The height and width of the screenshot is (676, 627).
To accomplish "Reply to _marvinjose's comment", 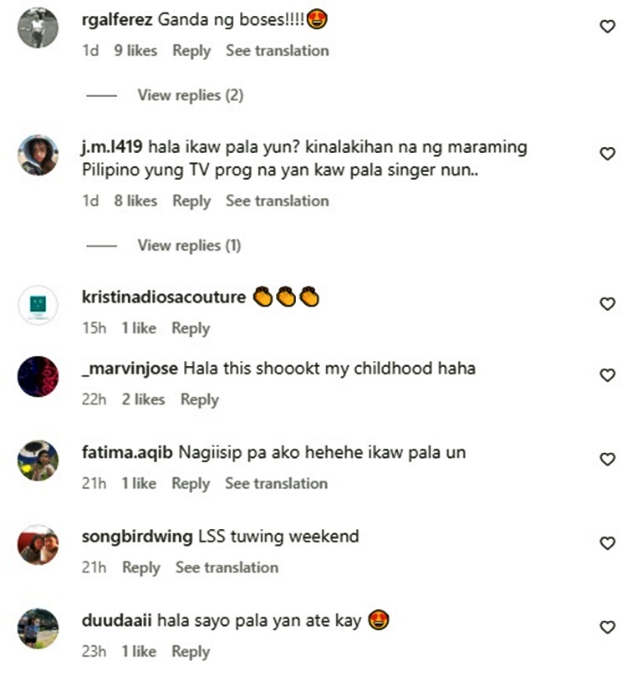I will point(200,399).
